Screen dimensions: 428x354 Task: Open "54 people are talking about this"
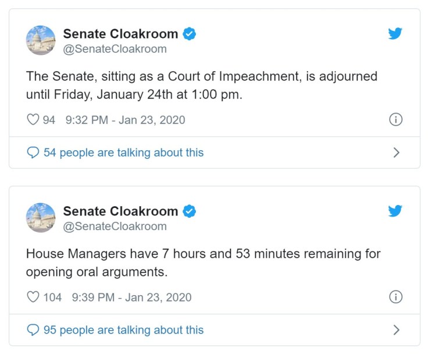tap(123, 153)
